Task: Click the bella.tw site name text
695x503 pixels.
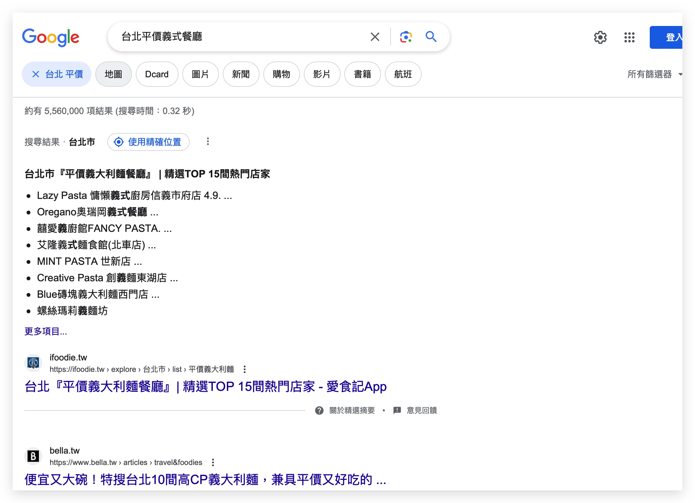Action: [x=65, y=451]
